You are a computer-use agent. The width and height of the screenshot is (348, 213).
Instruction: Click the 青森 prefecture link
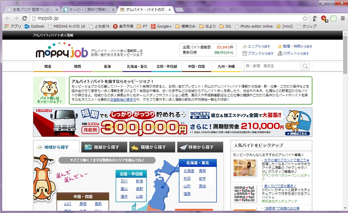[202, 171]
